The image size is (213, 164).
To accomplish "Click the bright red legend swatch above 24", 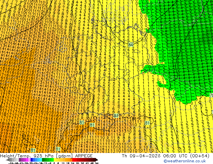I will pos(73,160).
